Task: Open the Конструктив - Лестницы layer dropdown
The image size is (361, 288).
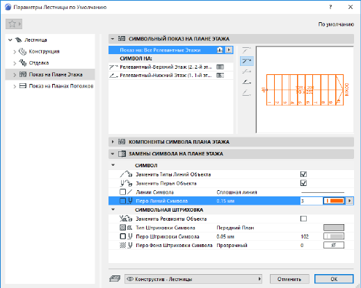Action: coord(193,279)
